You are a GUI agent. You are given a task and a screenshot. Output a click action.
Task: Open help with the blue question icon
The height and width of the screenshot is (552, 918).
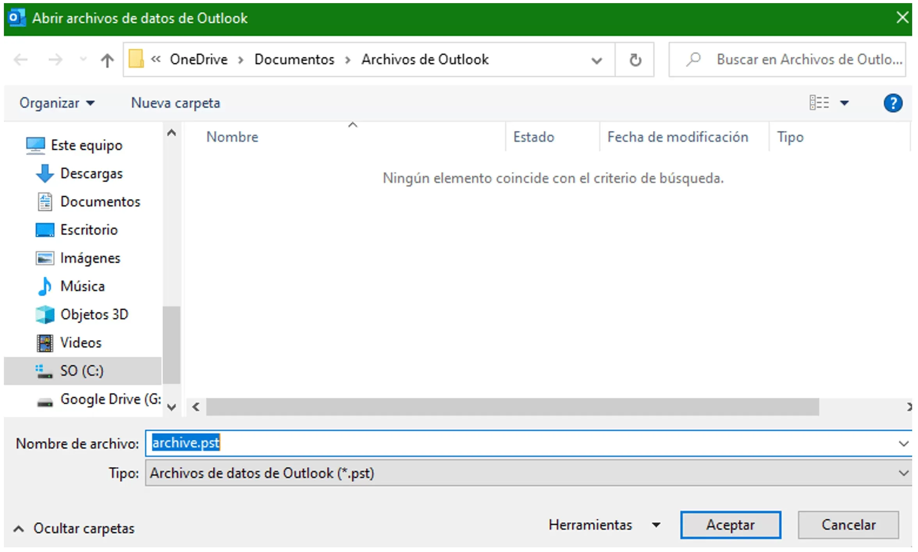pos(893,103)
